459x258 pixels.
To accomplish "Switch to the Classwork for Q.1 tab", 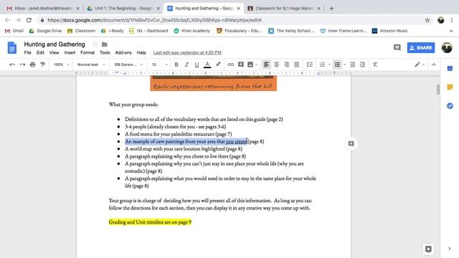I will [x=284, y=9].
